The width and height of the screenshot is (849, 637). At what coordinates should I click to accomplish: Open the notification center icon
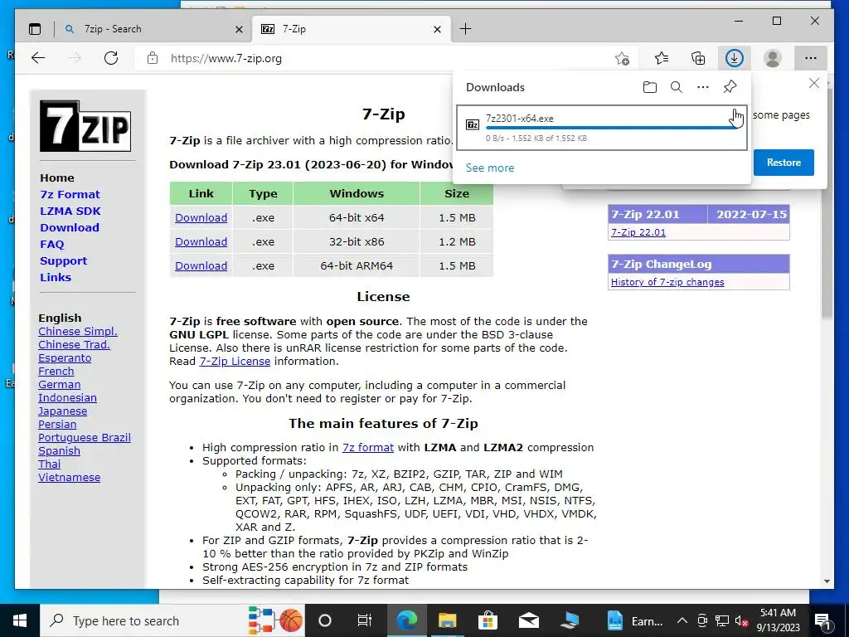[x=822, y=620]
